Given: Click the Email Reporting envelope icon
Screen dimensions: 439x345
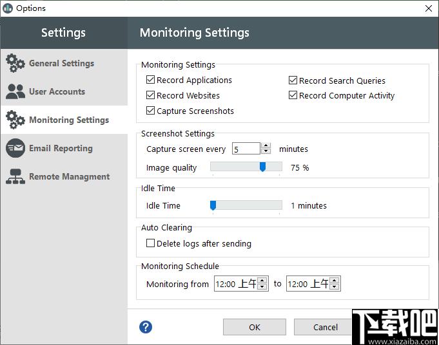Looking at the screenshot, I should coord(15,148).
